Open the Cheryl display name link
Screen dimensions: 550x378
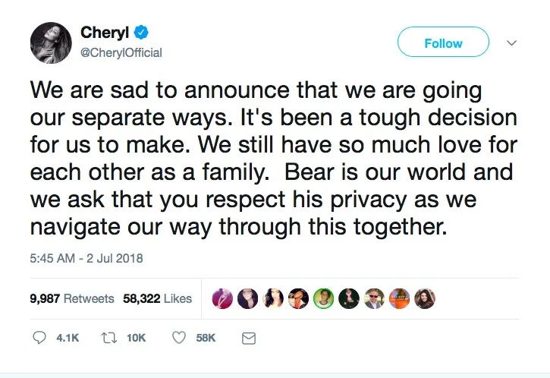[x=102, y=33]
